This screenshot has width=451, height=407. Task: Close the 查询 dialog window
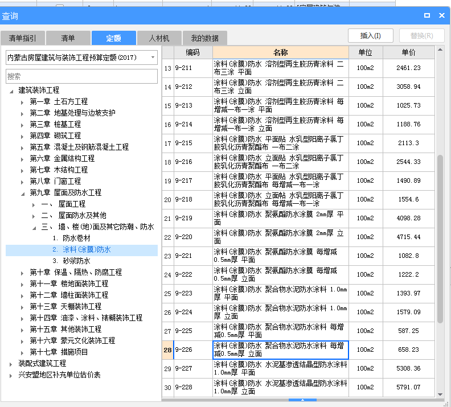pyautogui.click(x=442, y=15)
